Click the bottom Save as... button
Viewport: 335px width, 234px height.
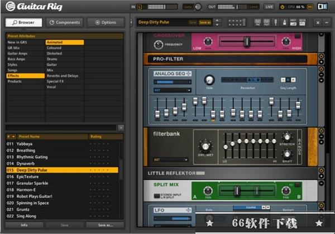106,225
